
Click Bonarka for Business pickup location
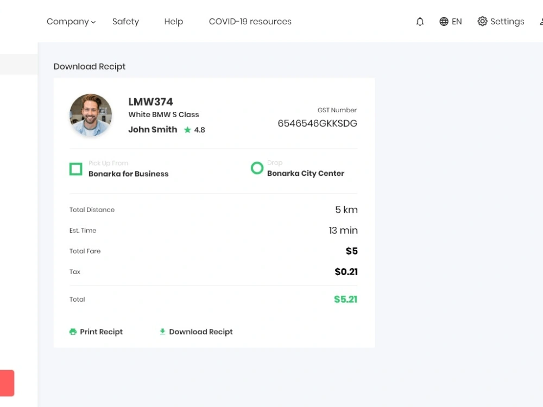click(129, 174)
